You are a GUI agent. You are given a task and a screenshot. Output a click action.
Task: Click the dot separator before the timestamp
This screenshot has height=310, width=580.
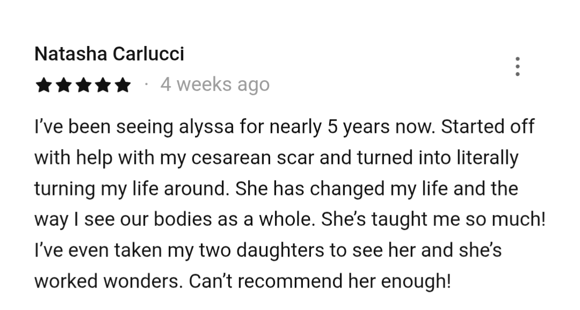tap(147, 85)
